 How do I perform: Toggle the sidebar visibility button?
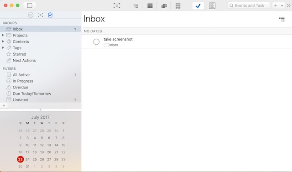[29, 5]
